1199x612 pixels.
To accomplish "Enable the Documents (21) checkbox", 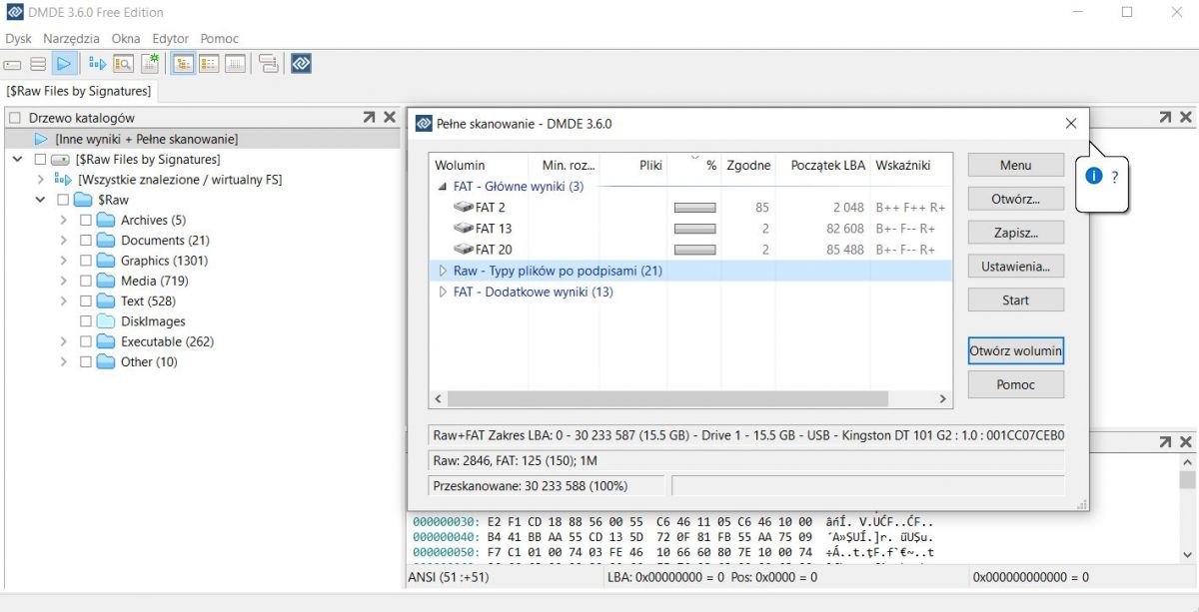I will (86, 241).
